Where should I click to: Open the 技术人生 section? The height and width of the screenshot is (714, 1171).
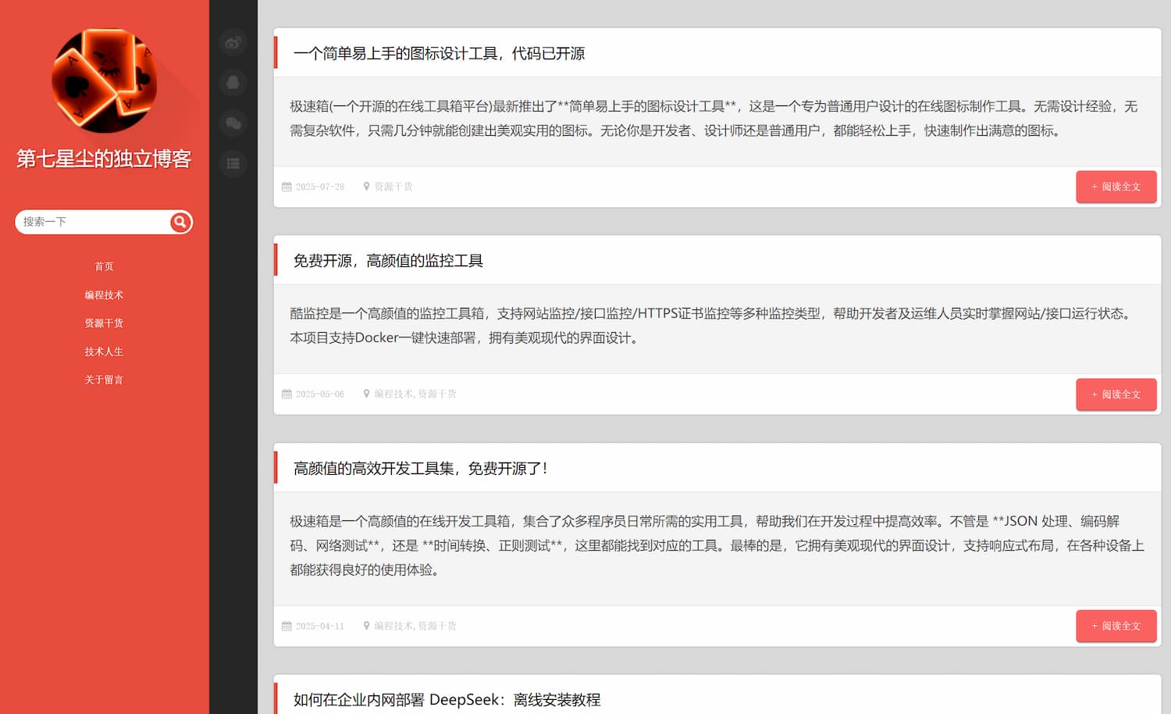pos(104,351)
